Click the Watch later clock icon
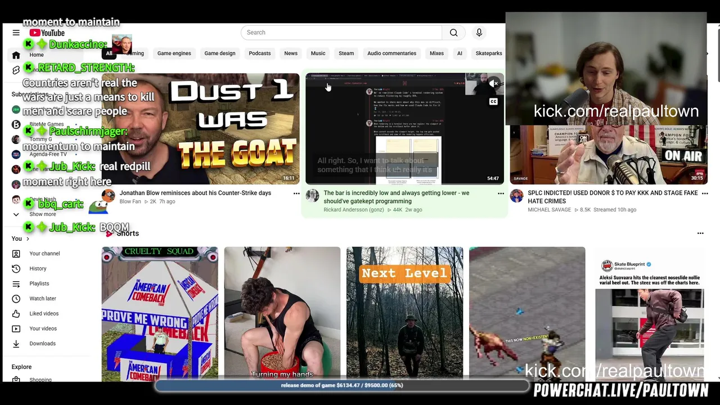The height and width of the screenshot is (405, 720). click(x=16, y=299)
